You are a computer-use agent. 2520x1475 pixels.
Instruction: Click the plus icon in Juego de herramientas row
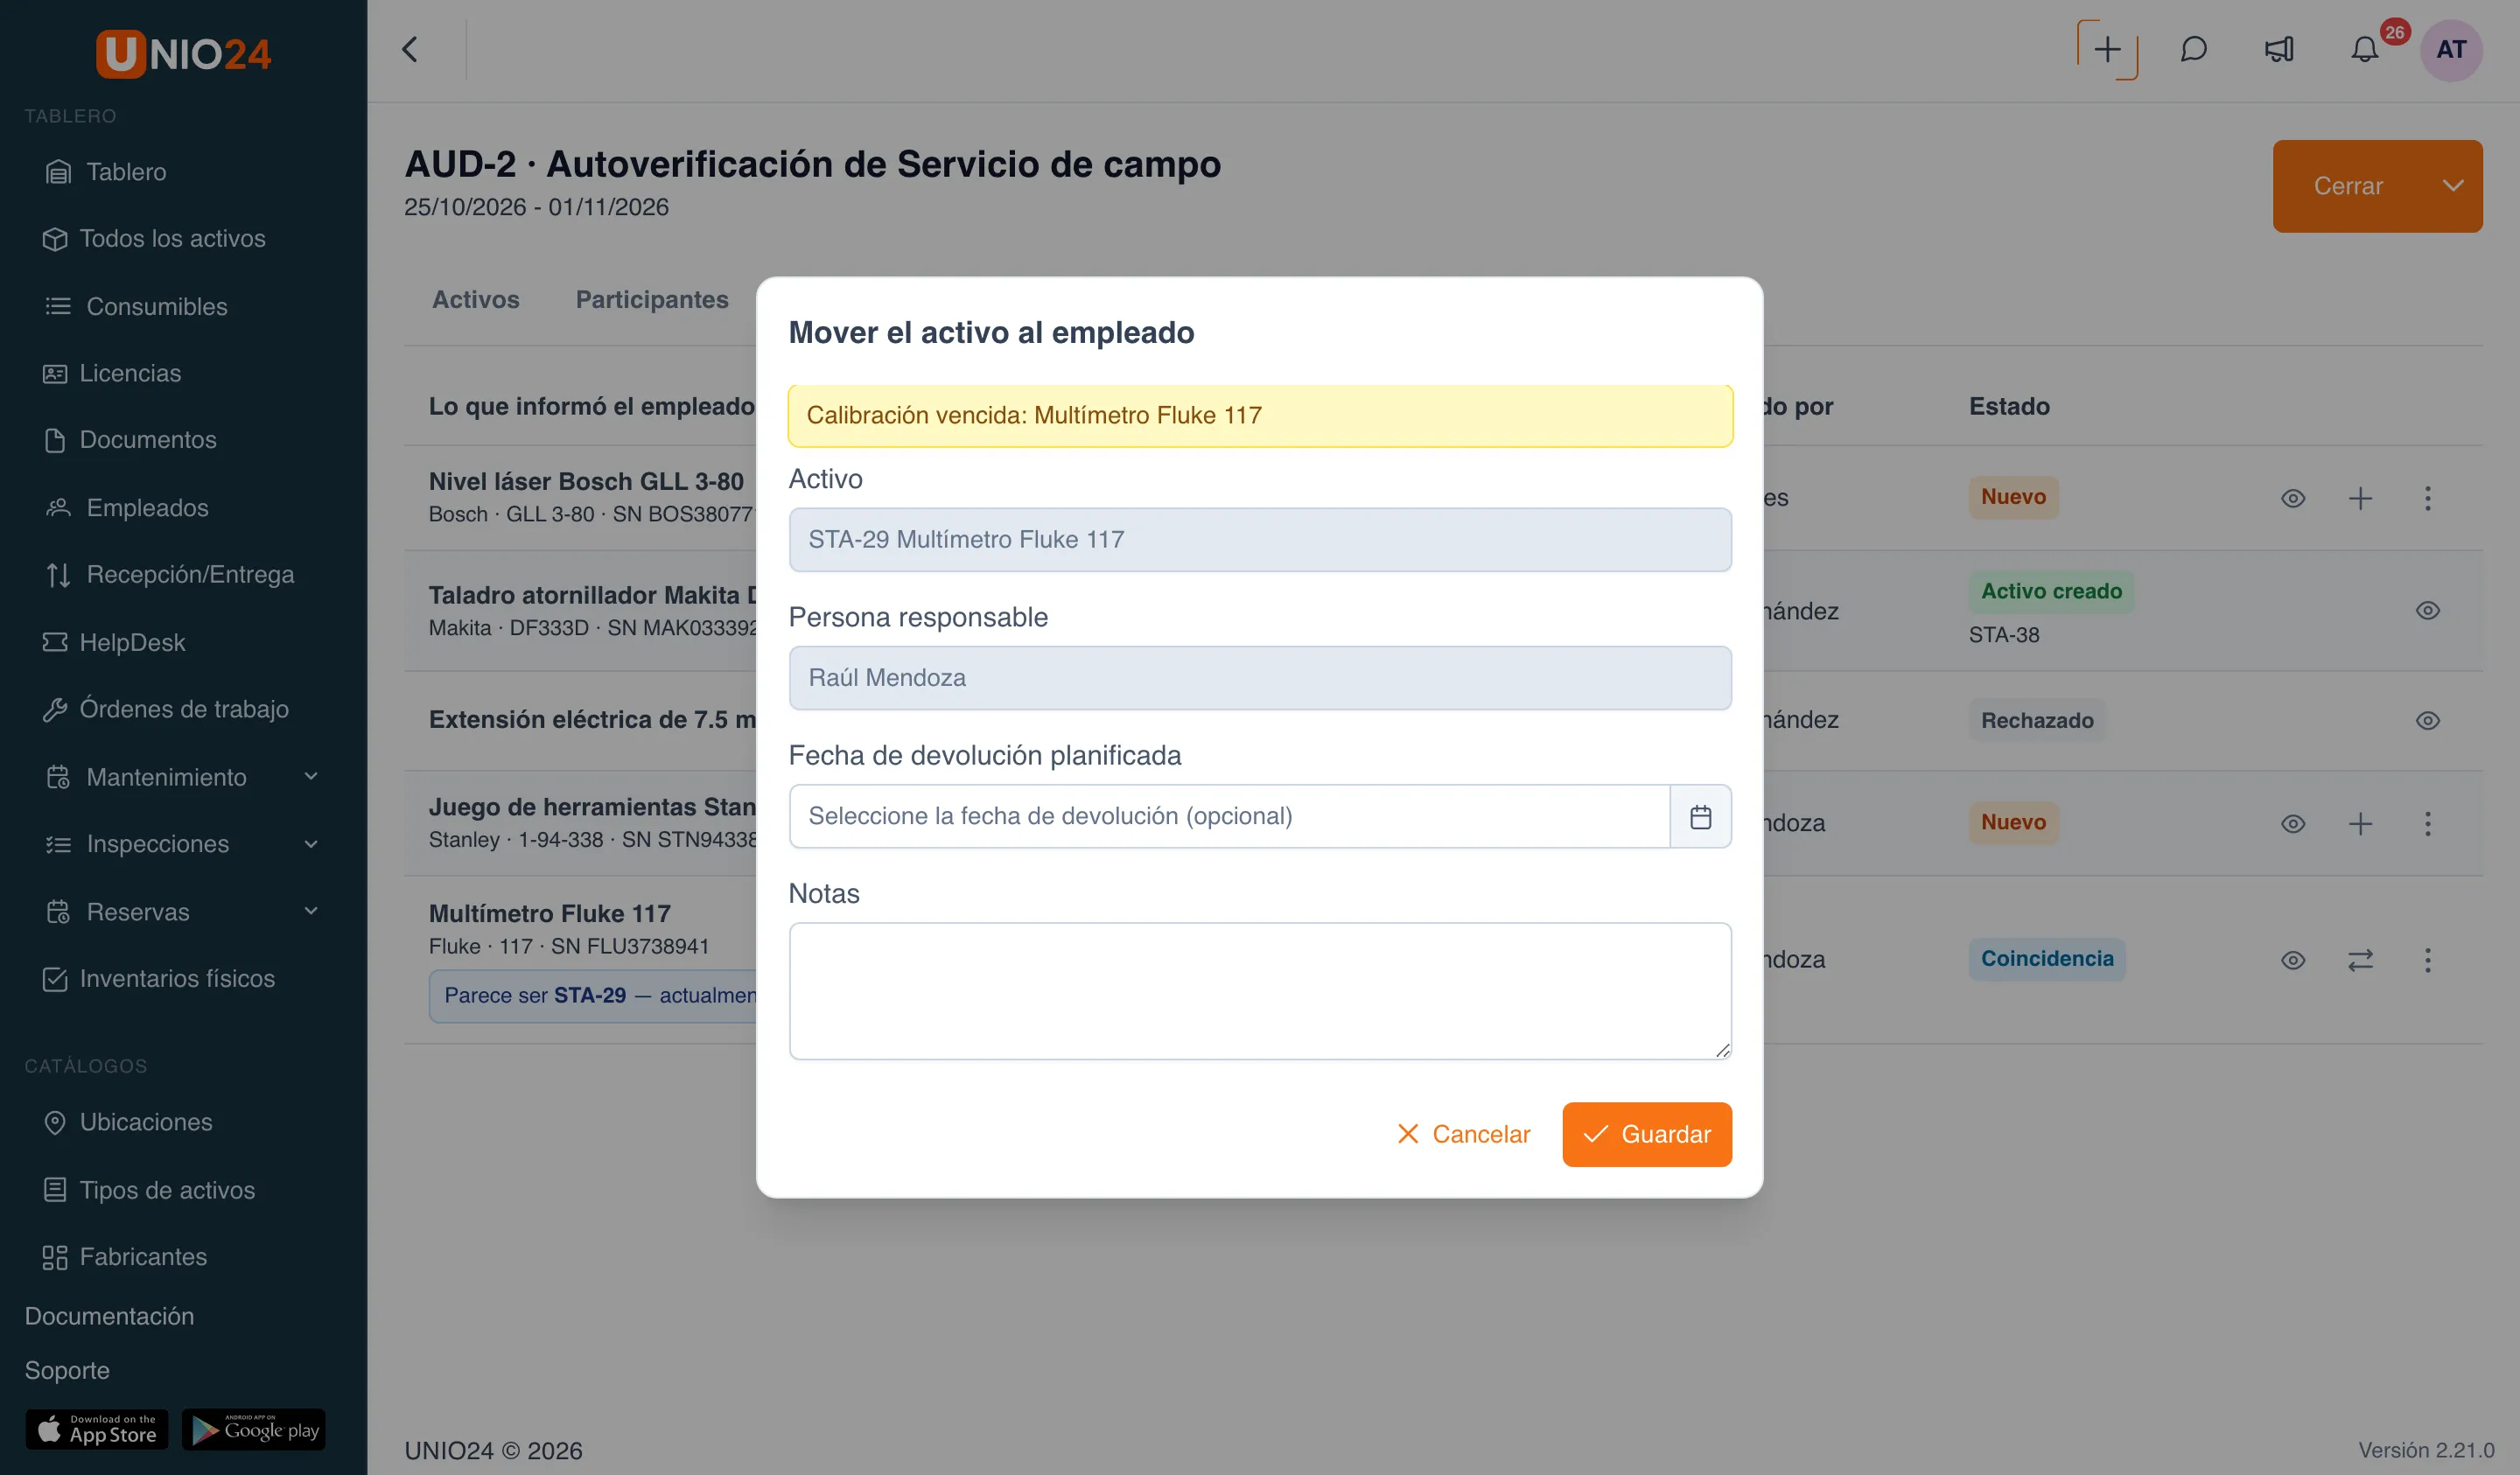(2360, 823)
